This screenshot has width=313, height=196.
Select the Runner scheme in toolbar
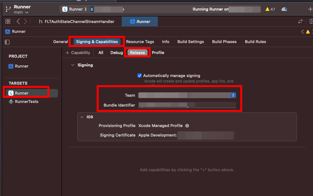point(73,9)
